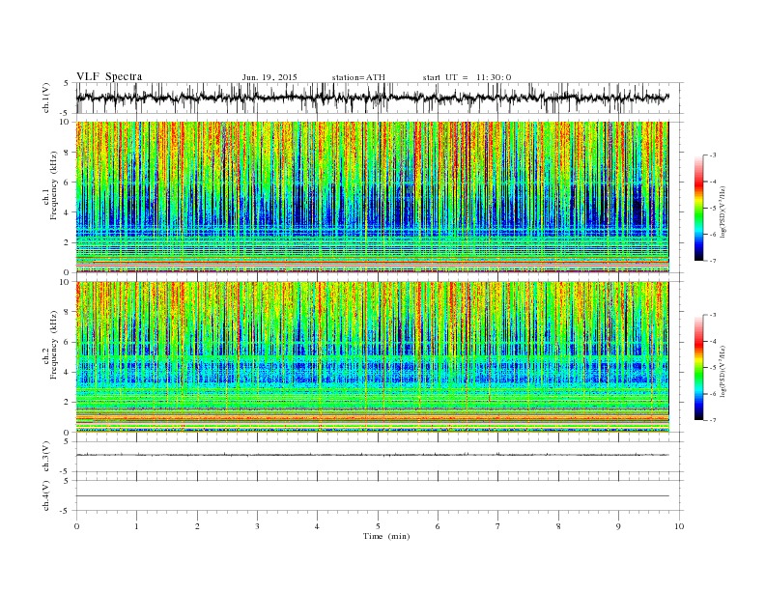Click the "1" tick on the Time axis

(136, 526)
